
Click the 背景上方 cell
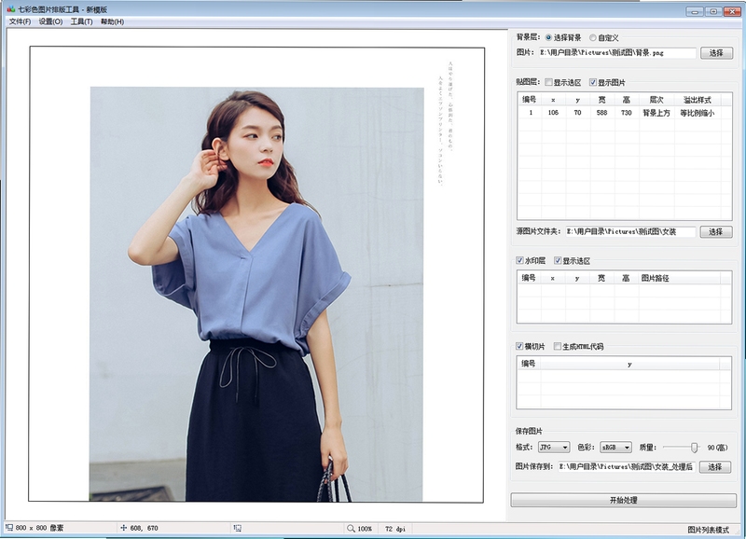coord(656,113)
